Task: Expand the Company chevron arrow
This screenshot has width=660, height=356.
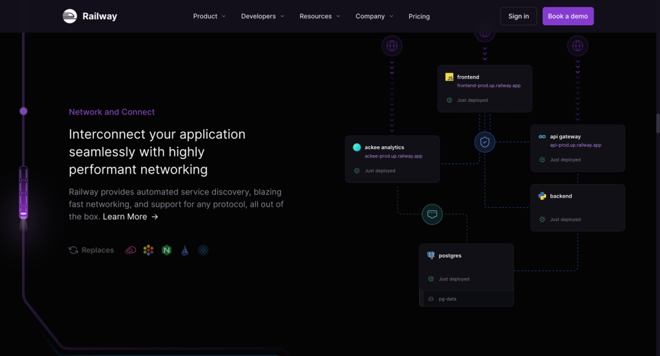Action: pyautogui.click(x=391, y=16)
